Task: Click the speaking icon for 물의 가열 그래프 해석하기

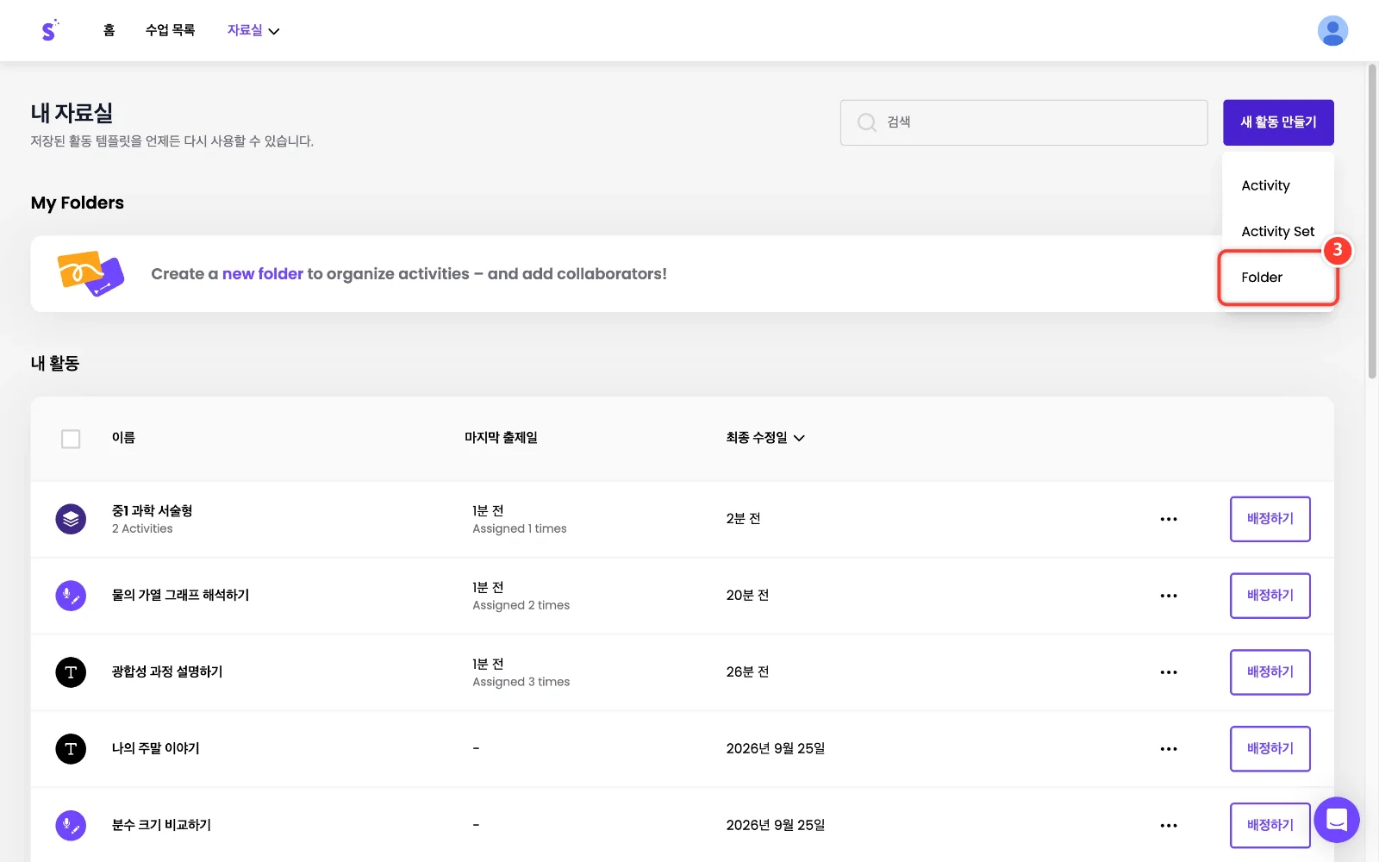Action: click(71, 596)
